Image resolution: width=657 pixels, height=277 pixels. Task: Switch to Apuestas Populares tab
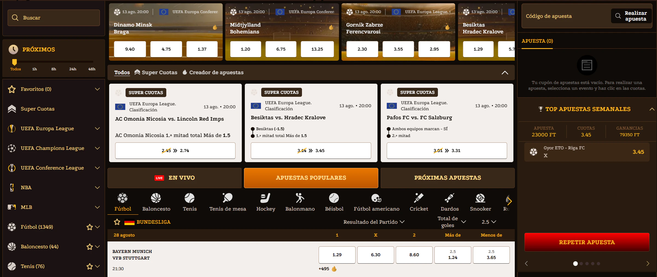click(x=311, y=178)
